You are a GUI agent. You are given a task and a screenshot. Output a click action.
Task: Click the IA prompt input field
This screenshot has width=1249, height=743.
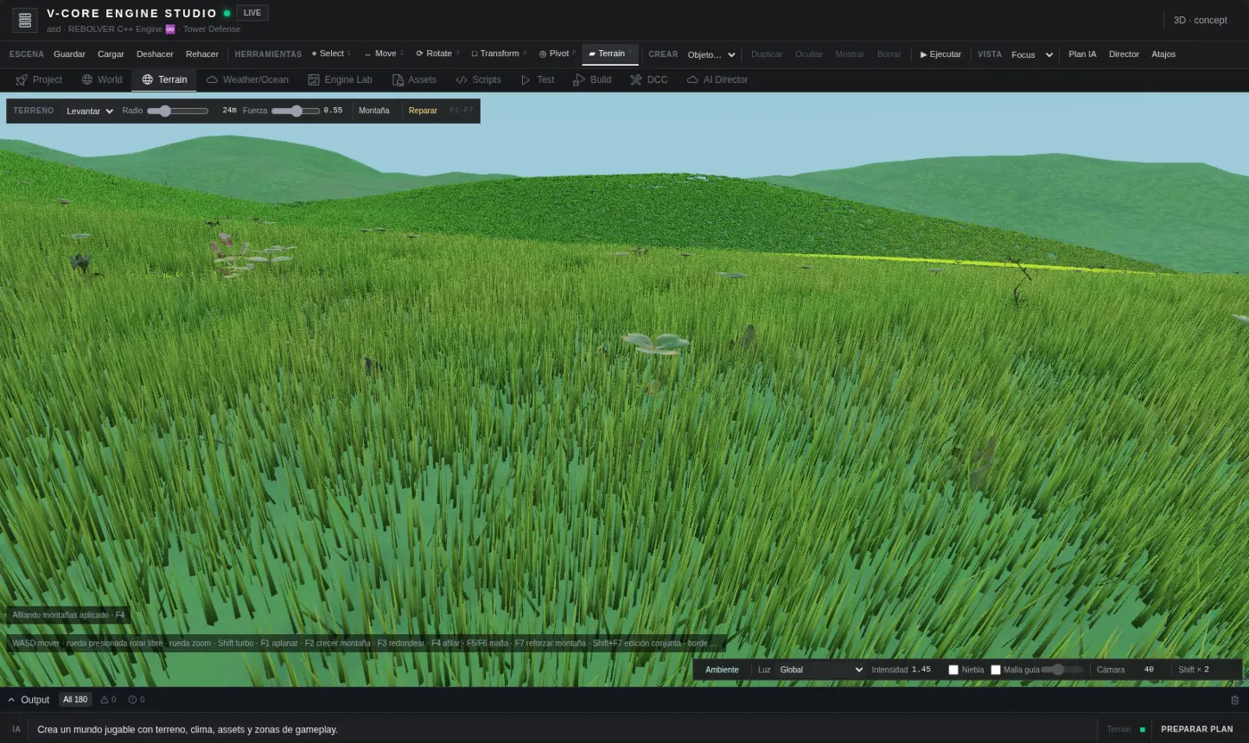tap(562, 729)
